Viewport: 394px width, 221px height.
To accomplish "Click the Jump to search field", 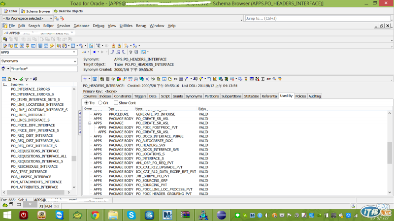I will [x=317, y=18].
